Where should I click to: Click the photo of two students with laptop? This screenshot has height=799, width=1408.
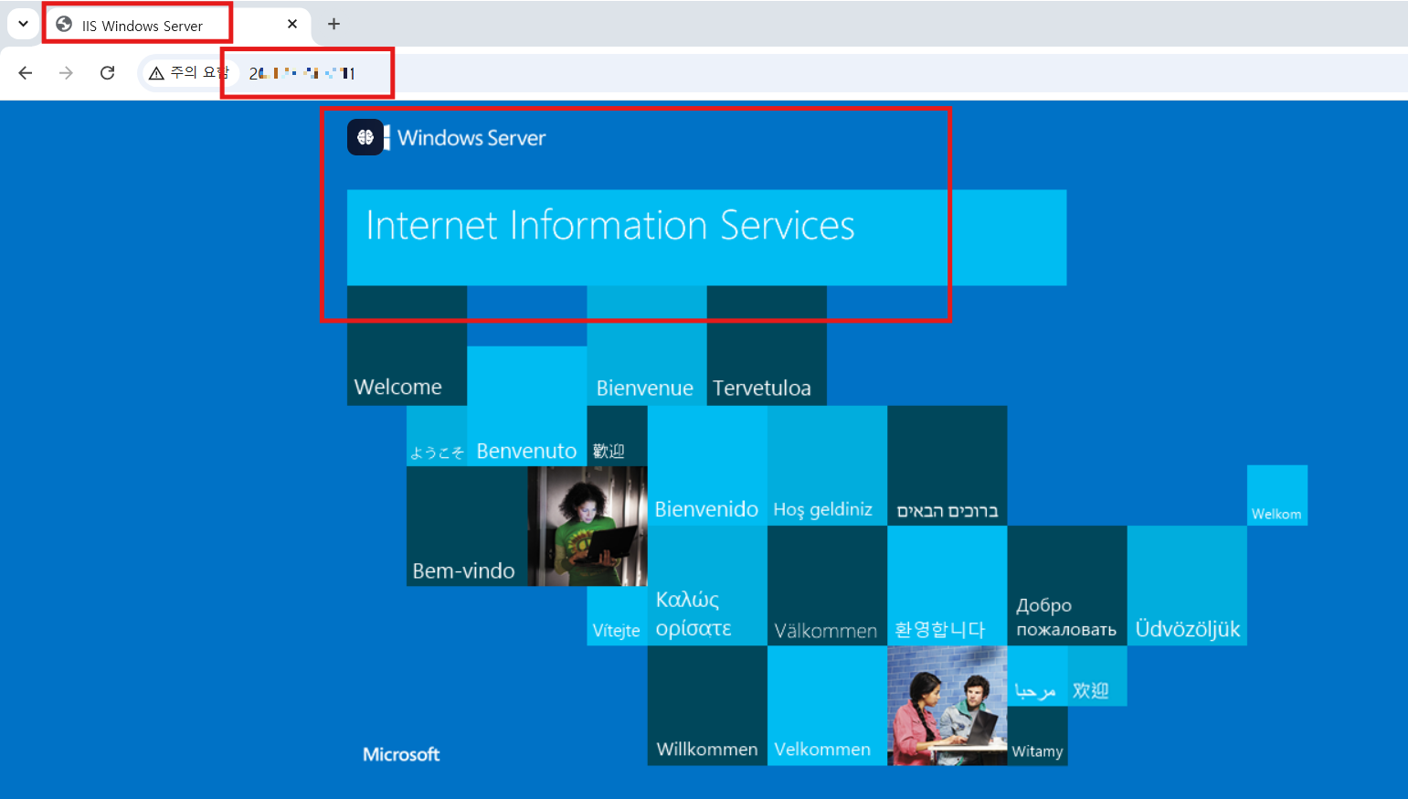[947, 706]
